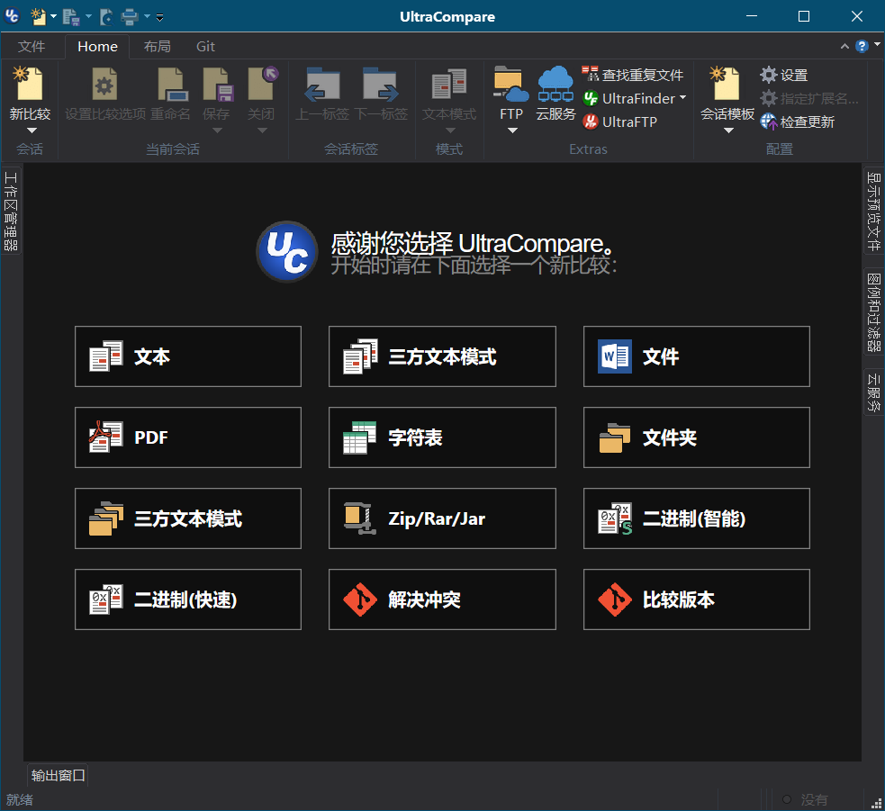Click the 新比较 new compare icon
Viewport: 885px width, 811px height.
pos(30,84)
